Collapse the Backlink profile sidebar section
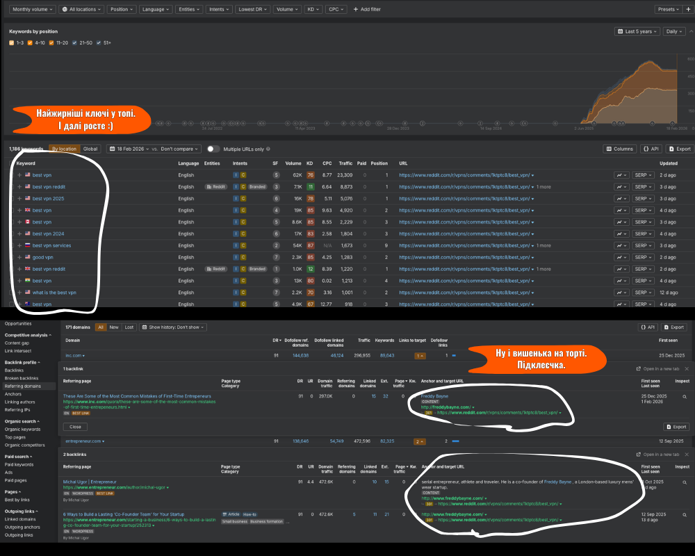The height and width of the screenshot is (556, 695). (x=22, y=363)
